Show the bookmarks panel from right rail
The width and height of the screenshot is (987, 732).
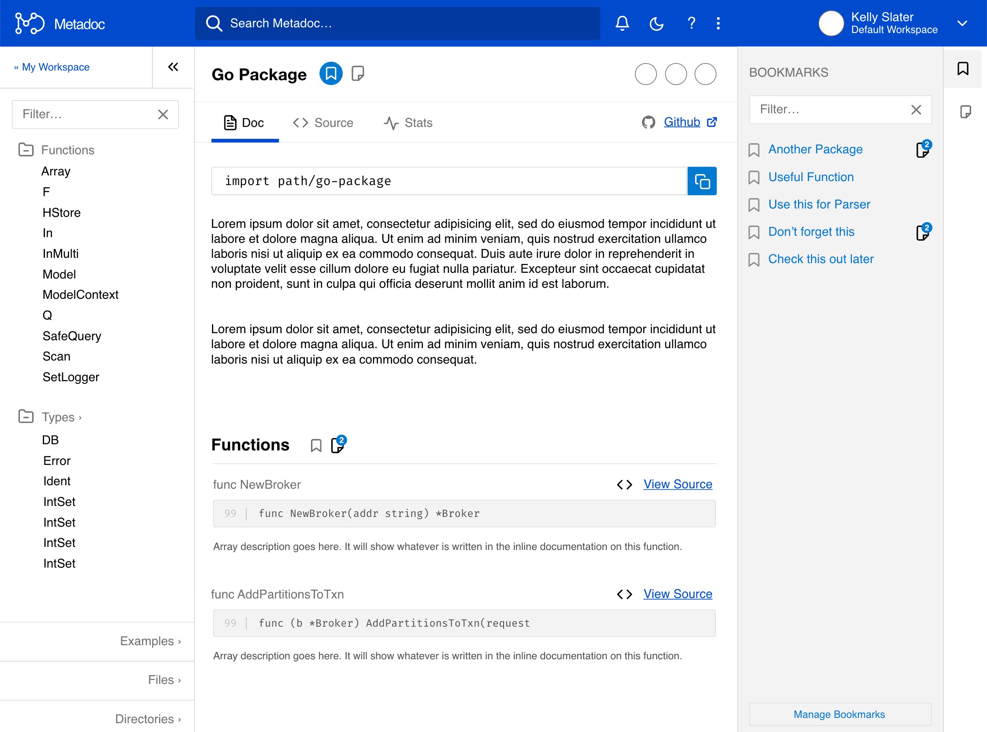[962, 69]
